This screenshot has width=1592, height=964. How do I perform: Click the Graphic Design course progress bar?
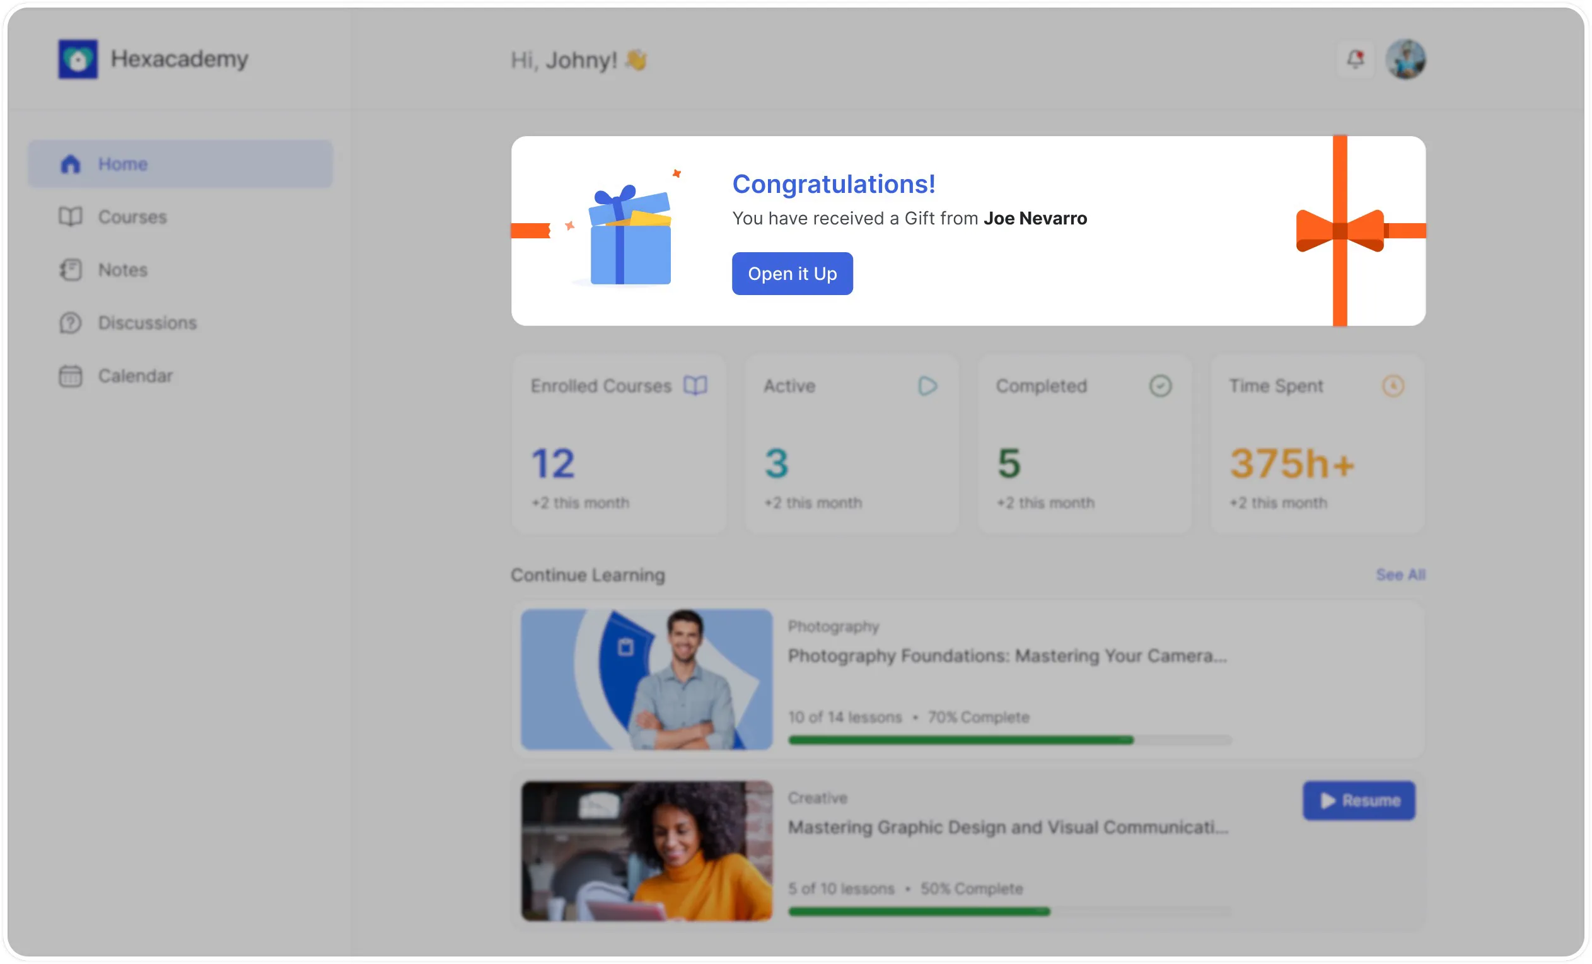[1010, 912]
